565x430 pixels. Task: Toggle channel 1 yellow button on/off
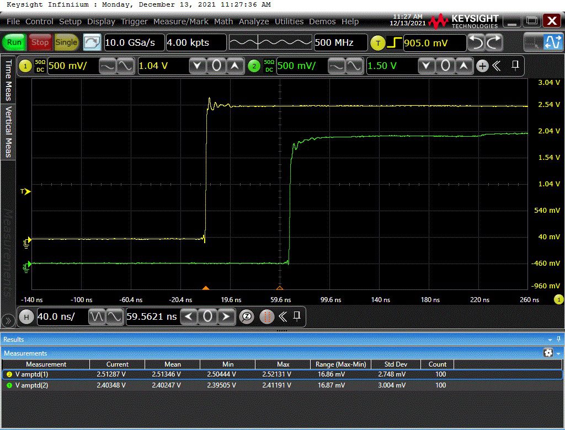pos(25,66)
